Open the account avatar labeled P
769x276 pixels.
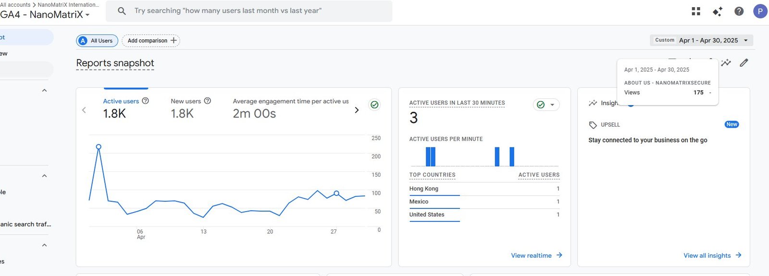click(760, 11)
